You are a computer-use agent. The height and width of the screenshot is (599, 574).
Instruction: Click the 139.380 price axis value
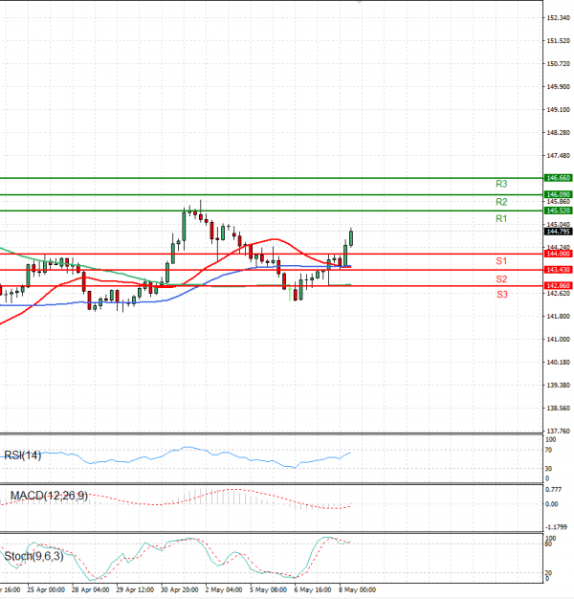point(559,385)
